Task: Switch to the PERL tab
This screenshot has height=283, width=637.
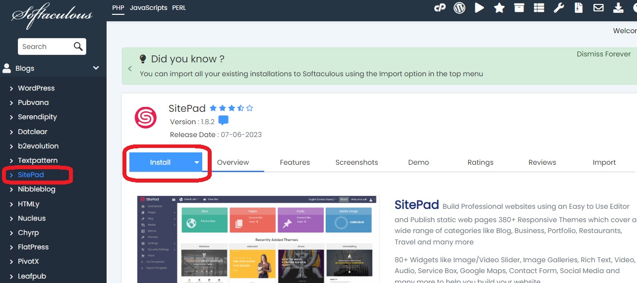Action: (179, 8)
